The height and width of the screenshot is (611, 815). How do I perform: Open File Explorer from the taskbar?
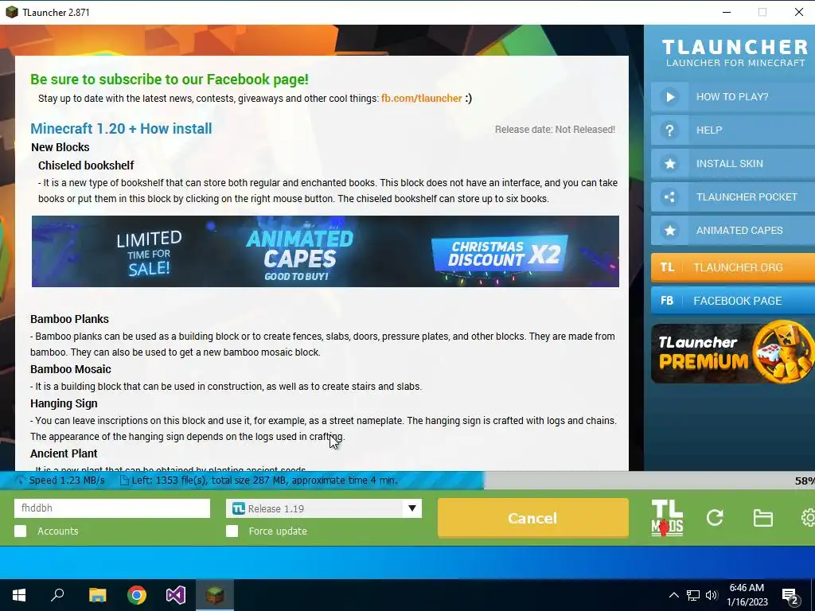[97, 595]
